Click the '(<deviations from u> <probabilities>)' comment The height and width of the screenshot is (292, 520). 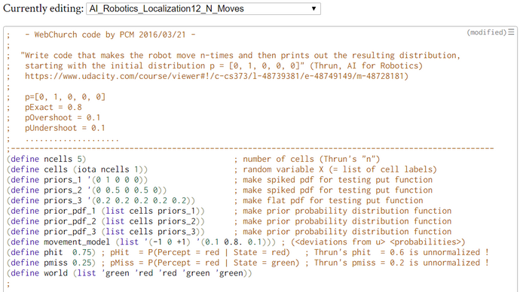tap(378, 242)
